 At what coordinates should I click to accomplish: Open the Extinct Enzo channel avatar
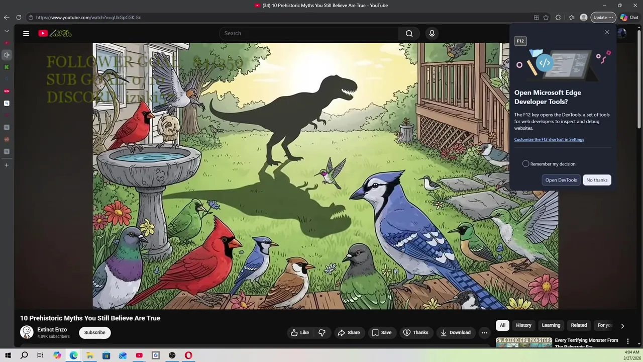pos(27,332)
